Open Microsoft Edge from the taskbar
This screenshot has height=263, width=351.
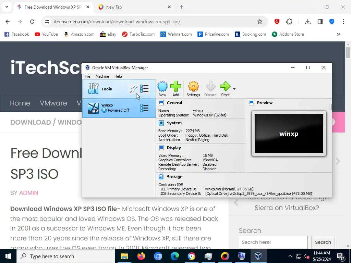174,256
